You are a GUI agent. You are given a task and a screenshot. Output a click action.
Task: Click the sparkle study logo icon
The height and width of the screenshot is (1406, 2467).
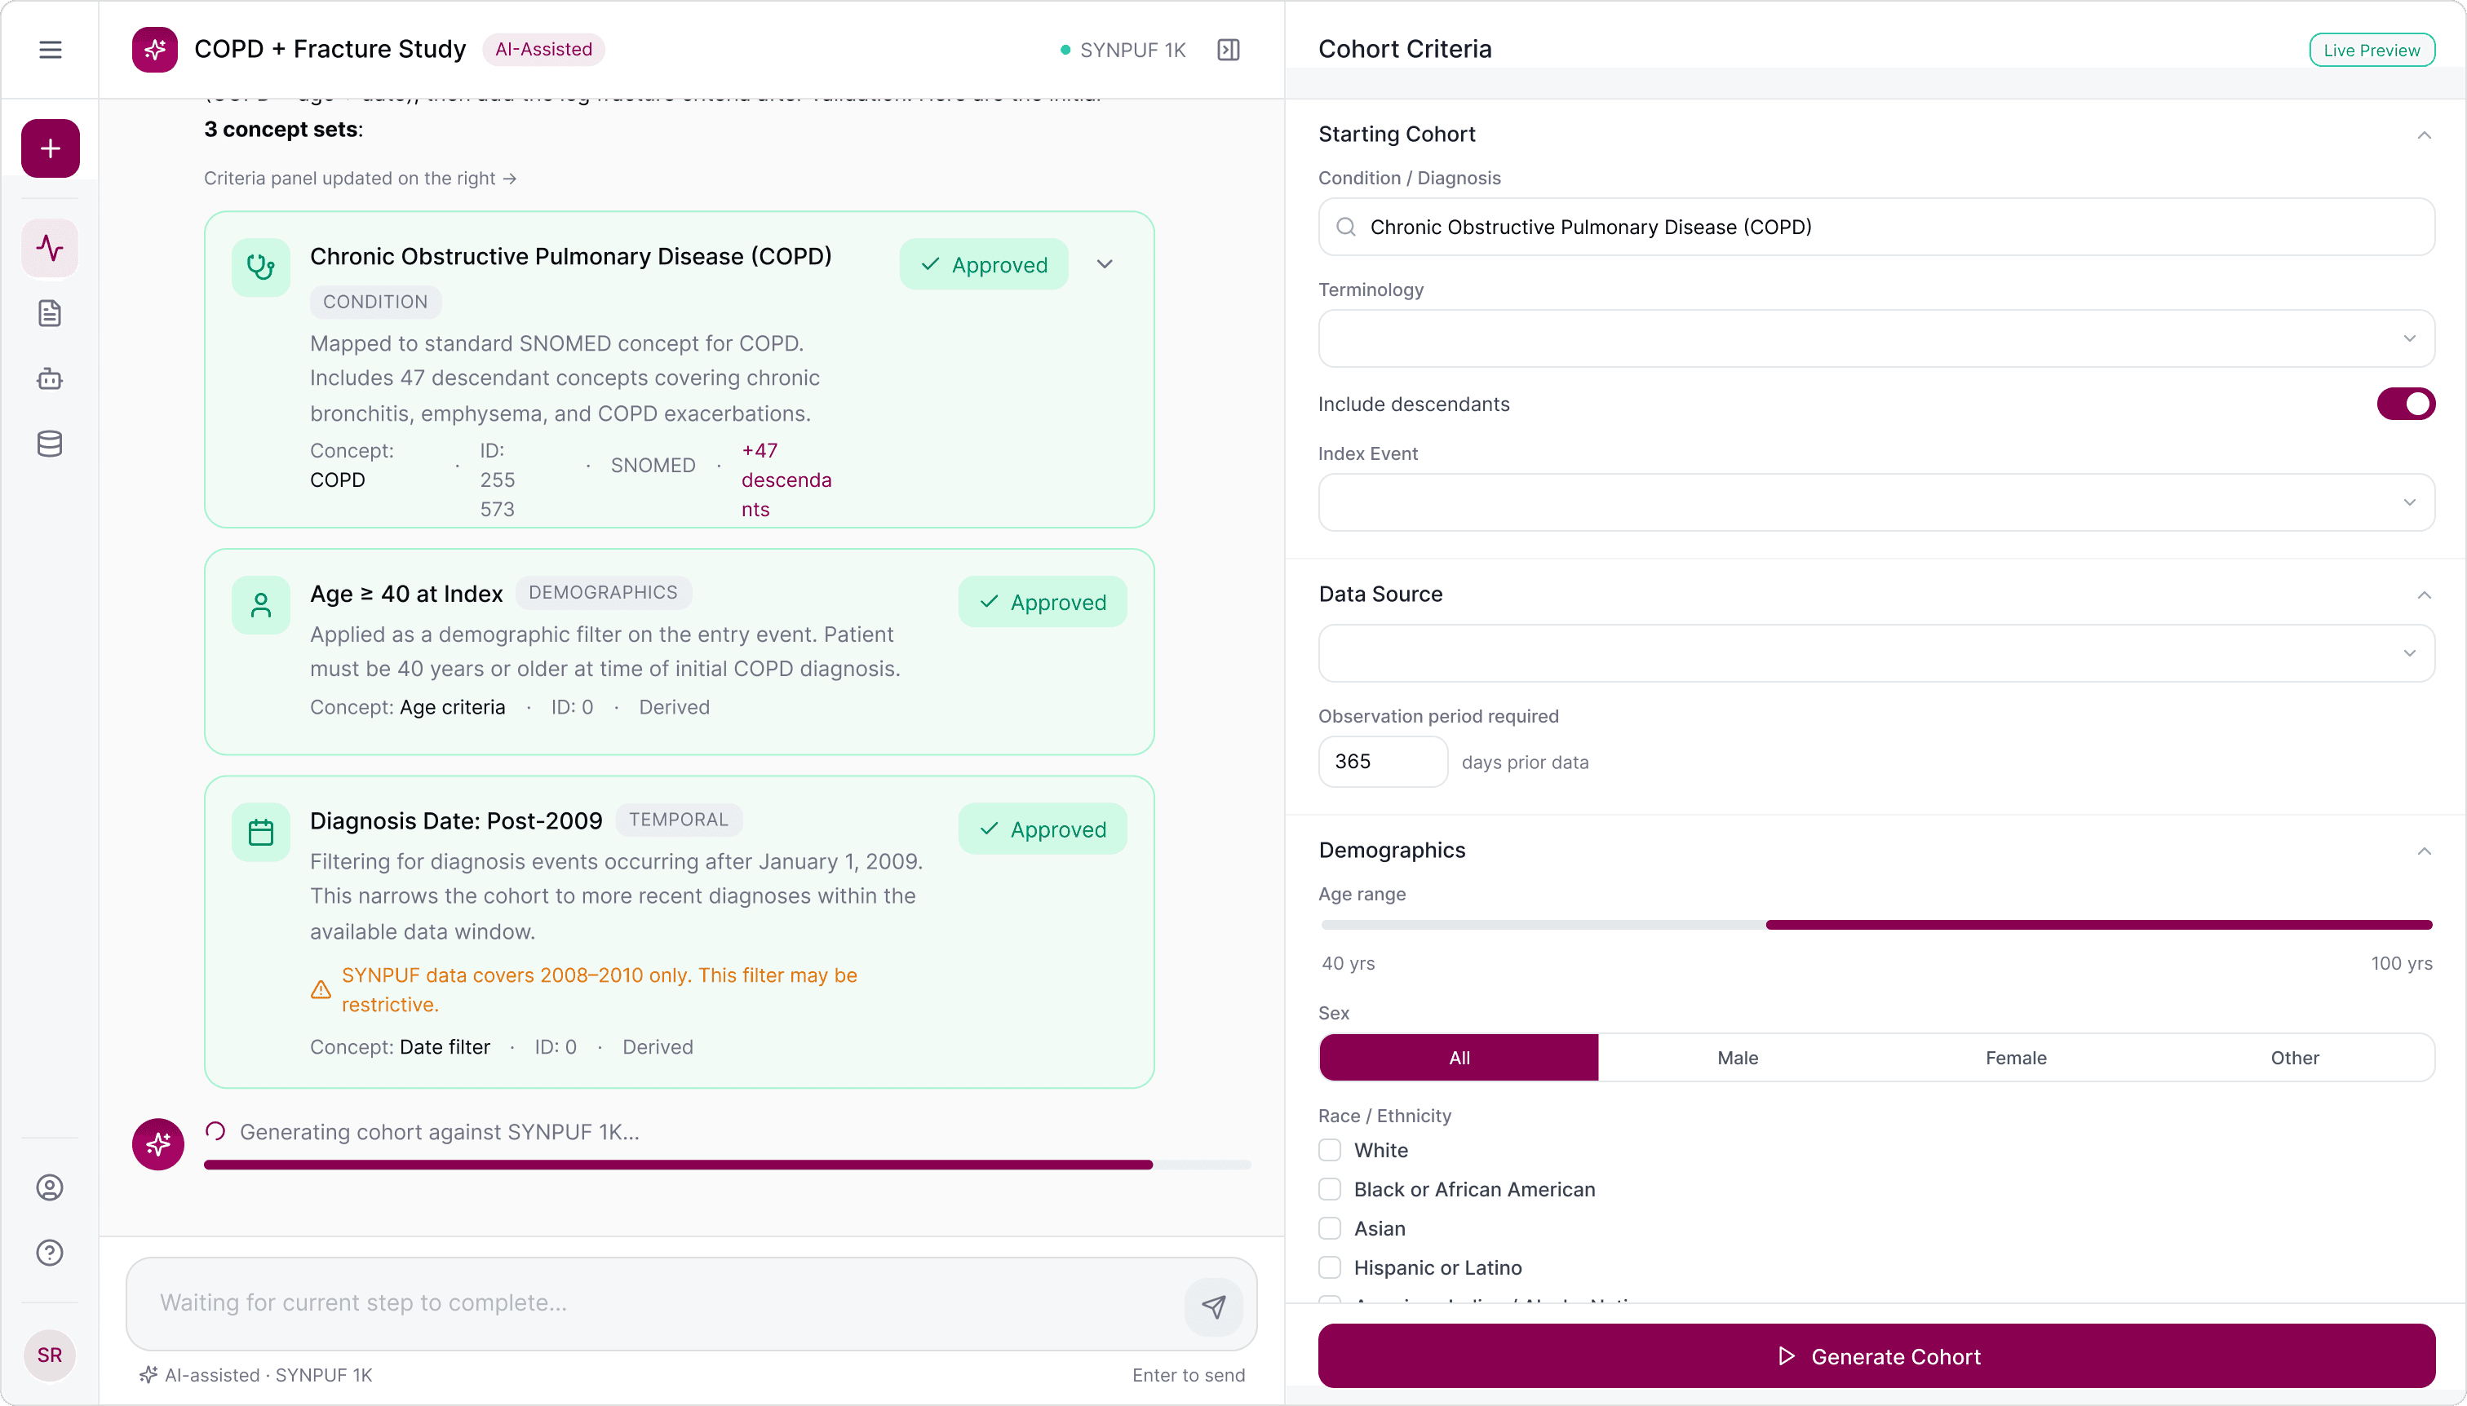pos(154,49)
